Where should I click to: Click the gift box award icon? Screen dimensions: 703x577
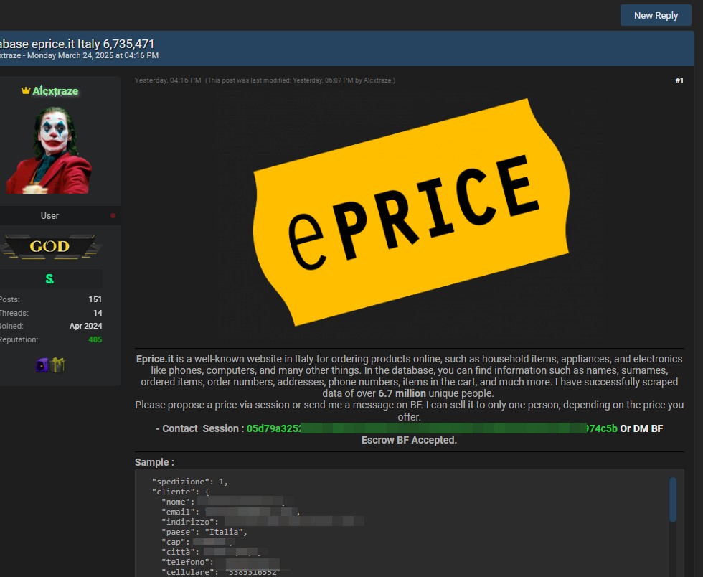point(58,365)
